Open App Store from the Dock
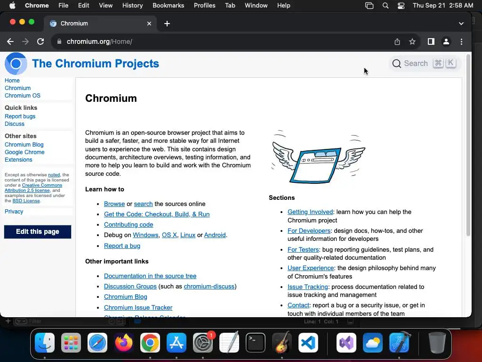The height and width of the screenshot is (362, 482). 177,343
